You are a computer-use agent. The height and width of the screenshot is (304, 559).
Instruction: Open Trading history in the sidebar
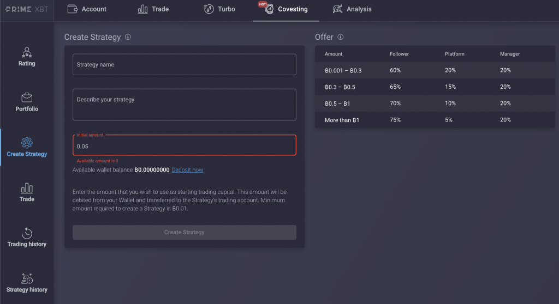point(27,238)
